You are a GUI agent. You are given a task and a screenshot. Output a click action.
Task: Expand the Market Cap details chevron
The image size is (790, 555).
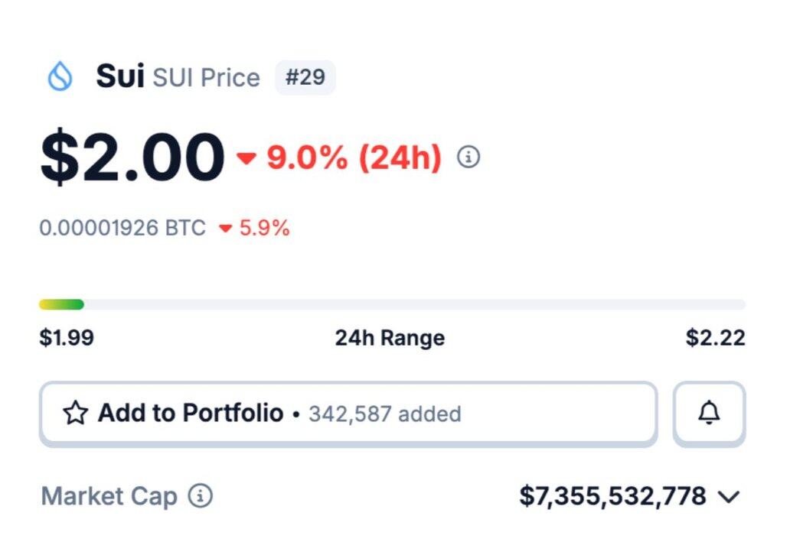(729, 497)
